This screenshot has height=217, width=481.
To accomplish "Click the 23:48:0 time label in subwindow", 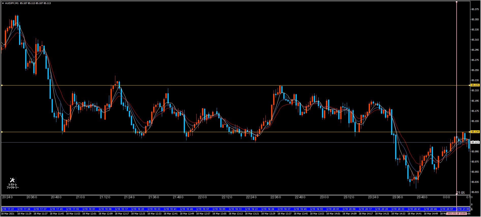I will [x=422, y=197].
